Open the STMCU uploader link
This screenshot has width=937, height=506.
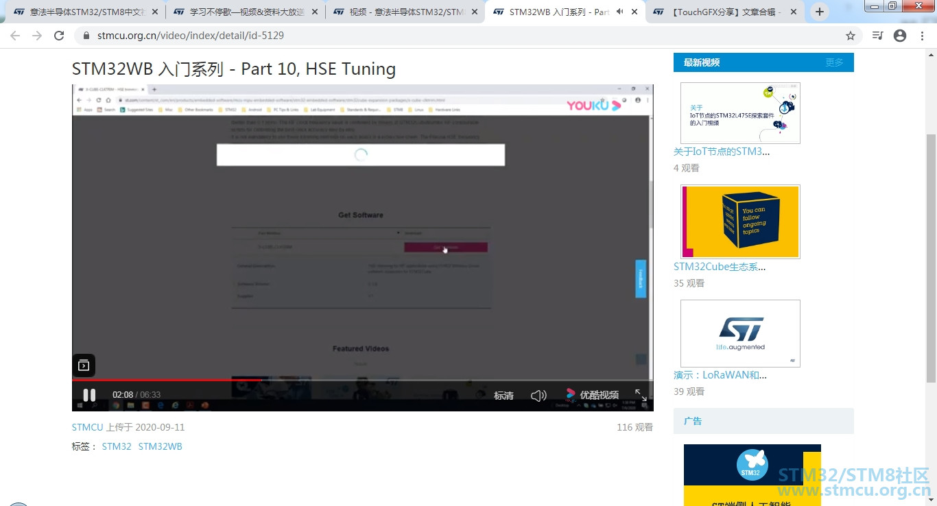point(87,427)
